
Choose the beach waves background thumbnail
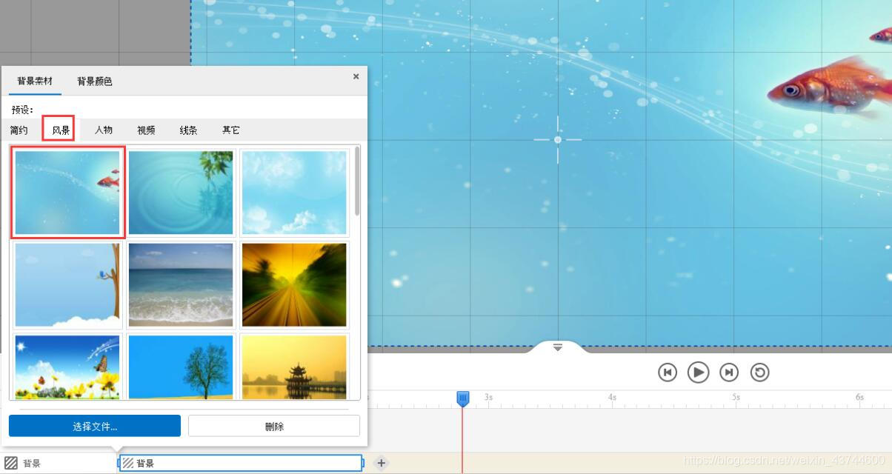181,285
